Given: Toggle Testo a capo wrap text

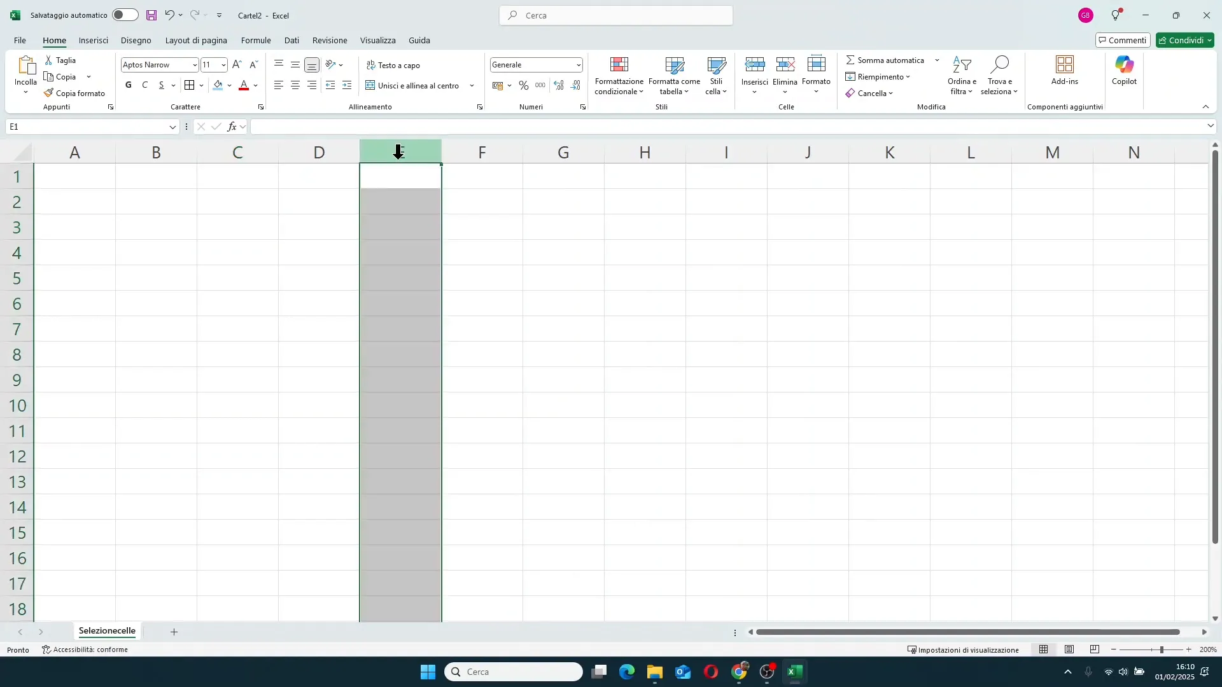Looking at the screenshot, I should pos(393,66).
